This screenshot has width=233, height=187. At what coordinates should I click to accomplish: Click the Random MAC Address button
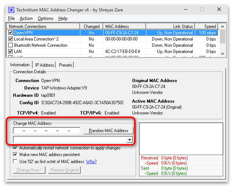(108, 131)
